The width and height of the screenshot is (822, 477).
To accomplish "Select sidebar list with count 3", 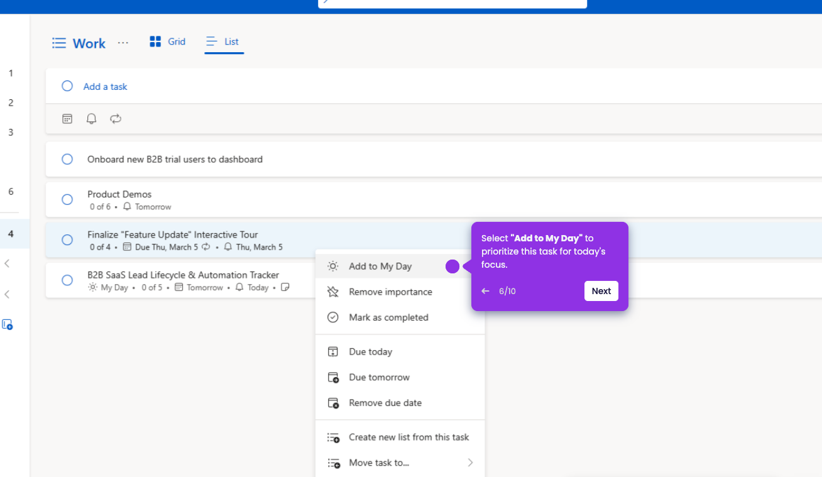I will pos(11,133).
